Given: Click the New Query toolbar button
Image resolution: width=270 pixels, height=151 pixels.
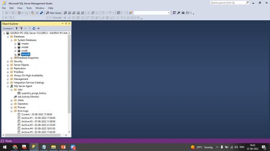Looking at the screenshot, I should click(54, 13).
